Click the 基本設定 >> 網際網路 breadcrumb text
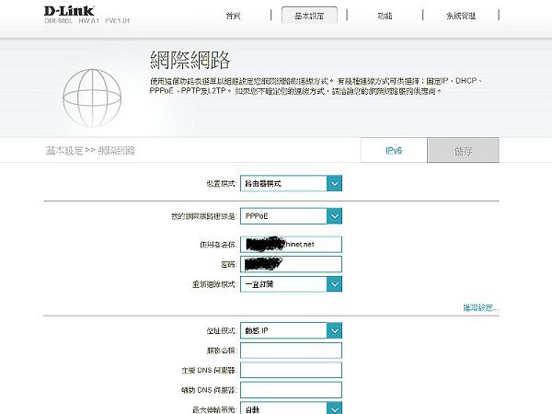Image resolution: width=552 pixels, height=414 pixels. [90, 151]
